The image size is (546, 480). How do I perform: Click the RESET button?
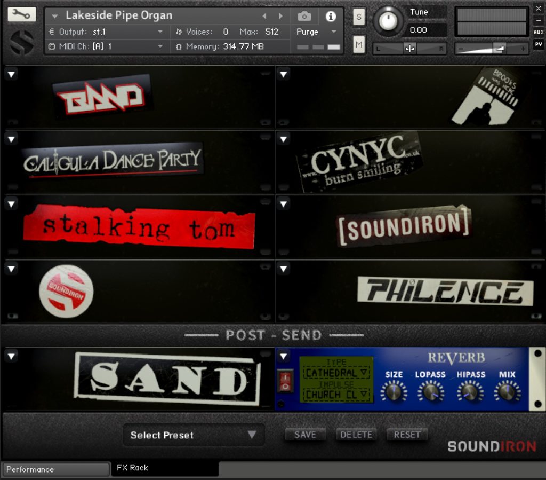pos(407,435)
